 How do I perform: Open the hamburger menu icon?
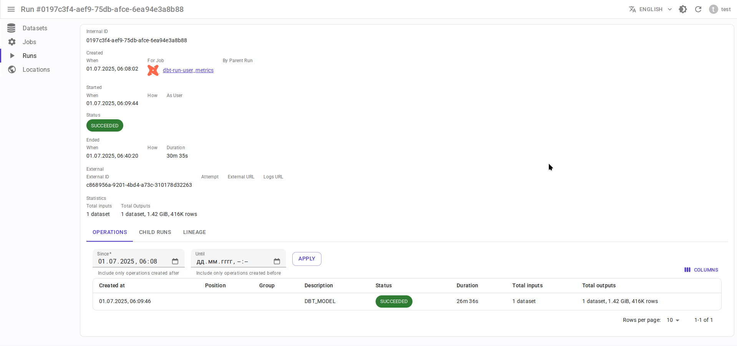pyautogui.click(x=11, y=9)
